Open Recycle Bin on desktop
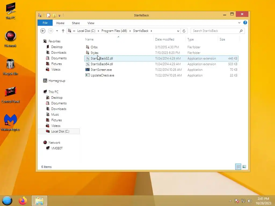 click(10, 67)
